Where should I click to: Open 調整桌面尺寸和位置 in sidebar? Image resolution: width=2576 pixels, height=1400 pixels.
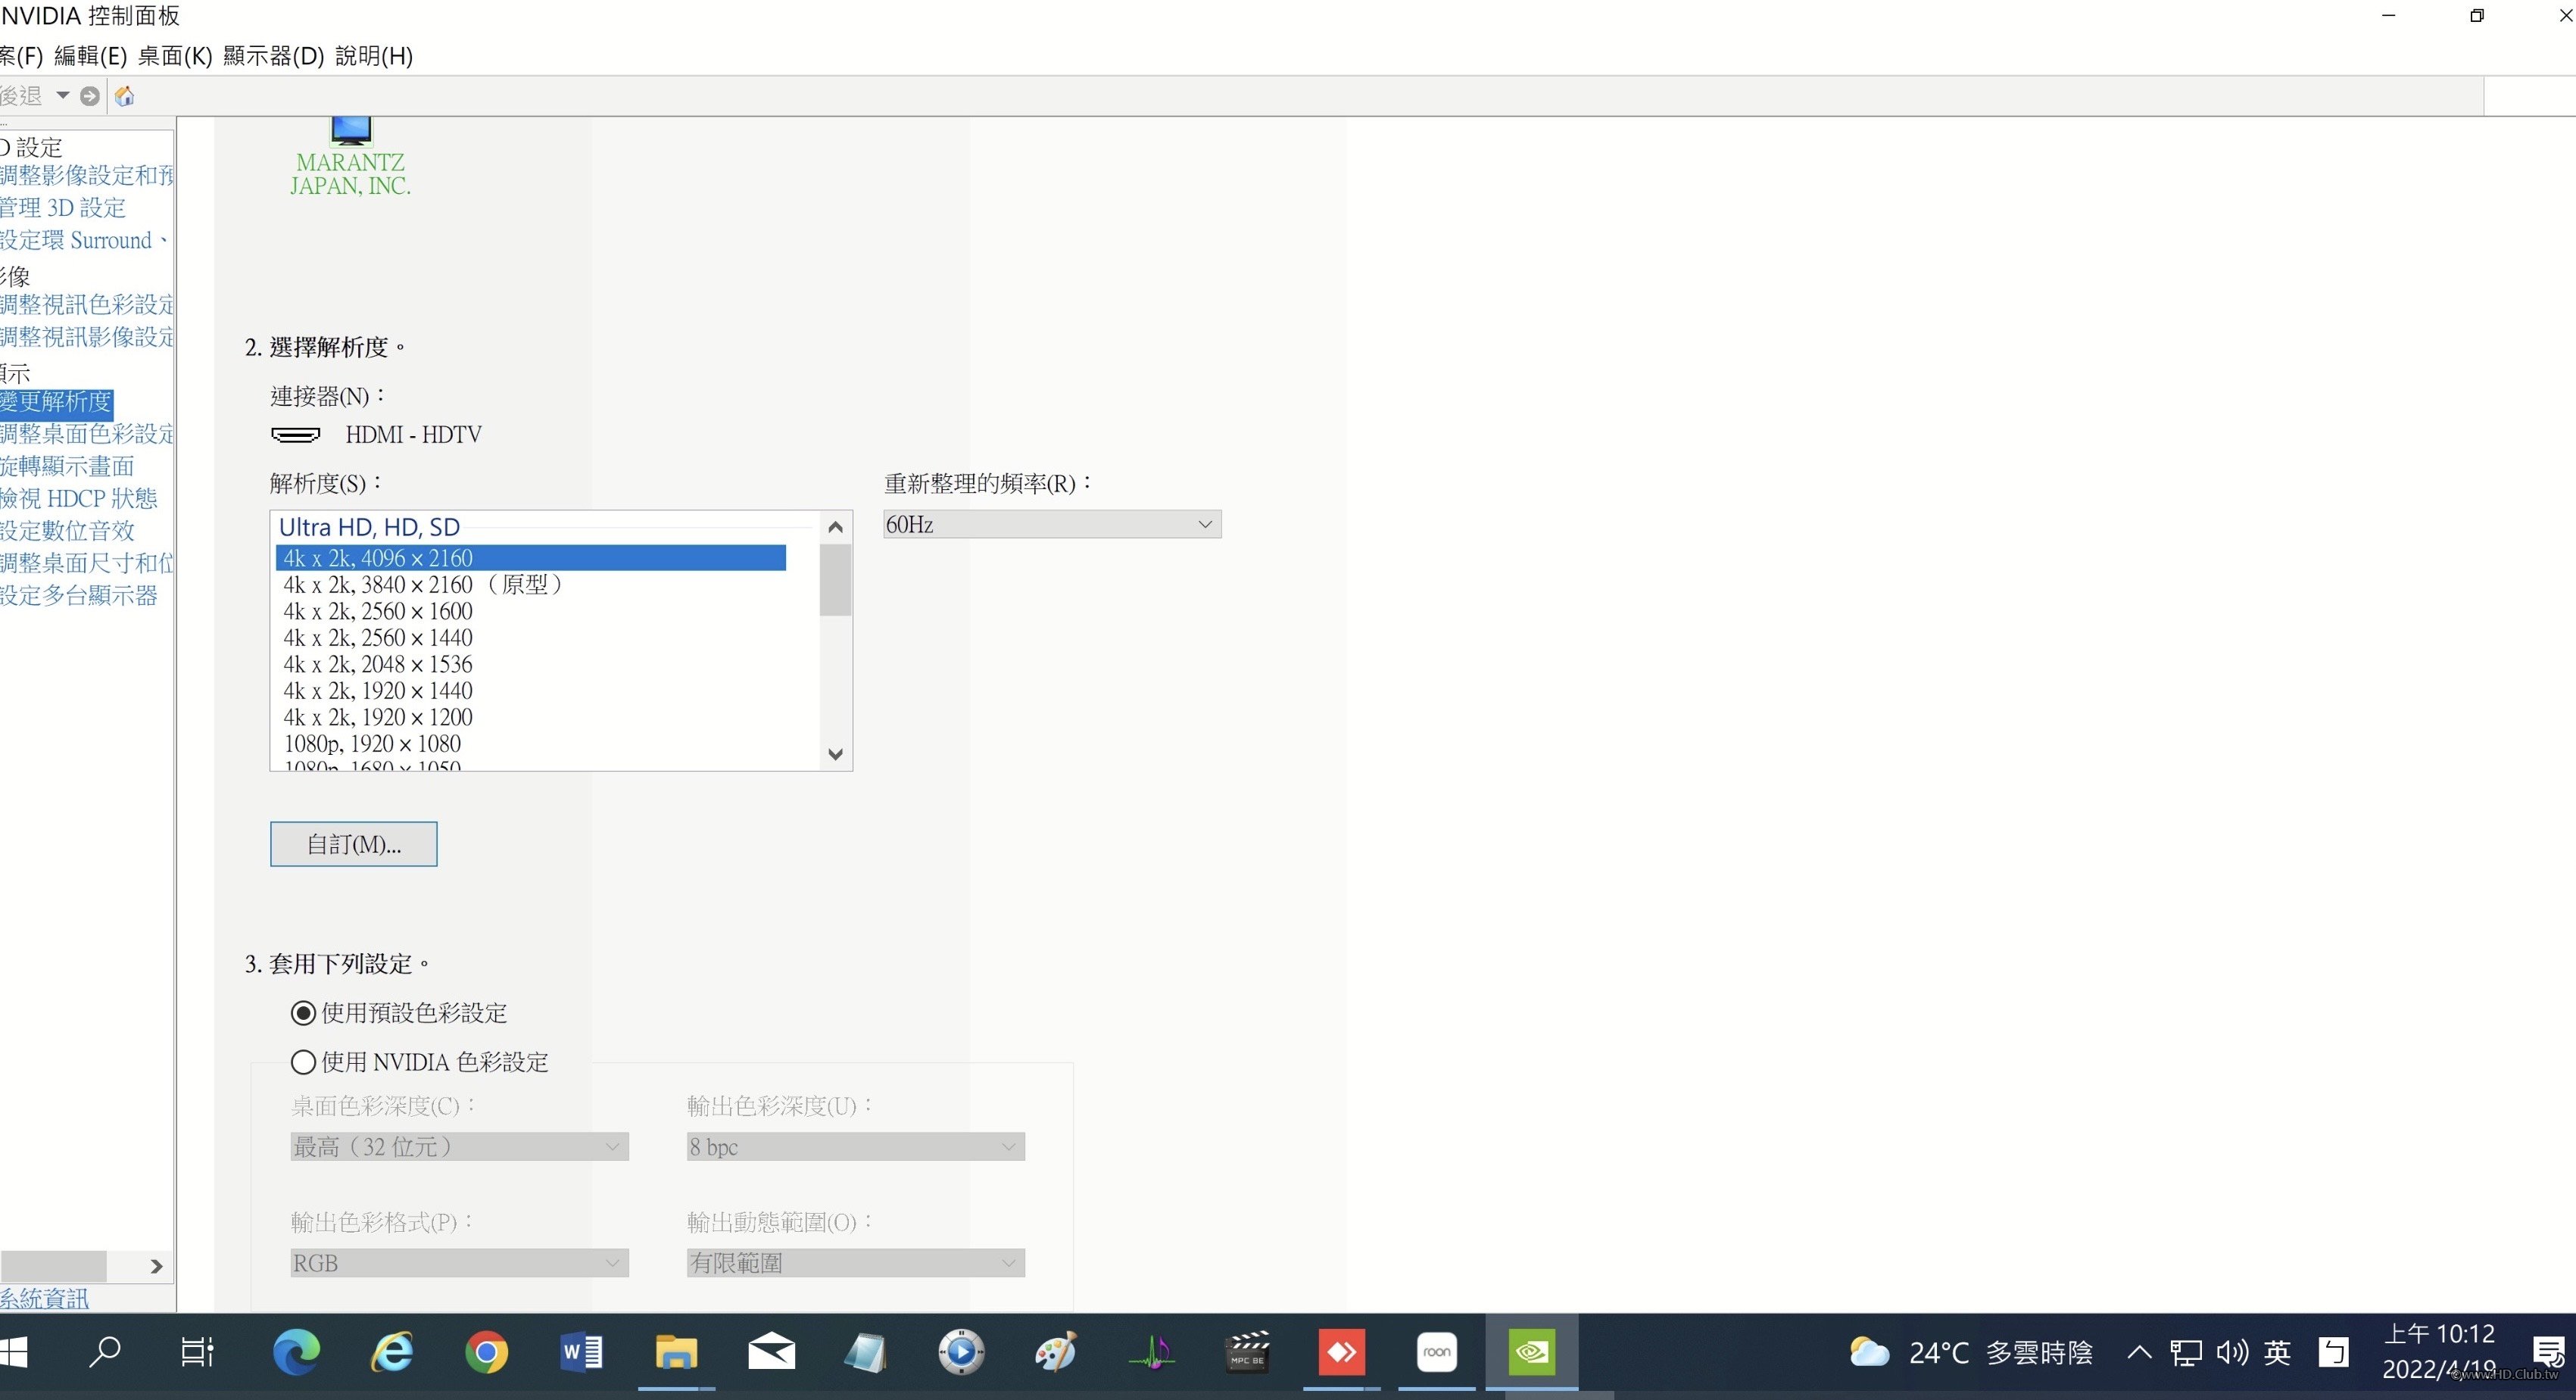coord(87,563)
